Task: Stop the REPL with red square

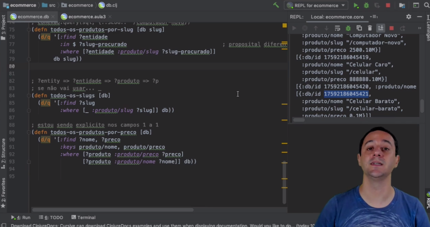Action: (391, 28)
